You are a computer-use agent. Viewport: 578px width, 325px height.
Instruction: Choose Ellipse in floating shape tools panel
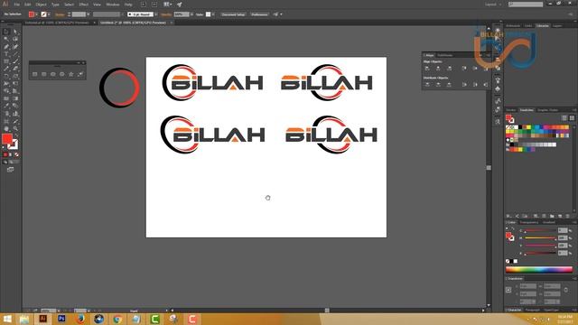coord(52,74)
